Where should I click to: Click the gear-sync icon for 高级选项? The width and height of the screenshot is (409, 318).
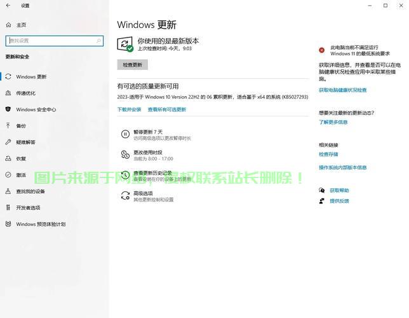coord(125,196)
